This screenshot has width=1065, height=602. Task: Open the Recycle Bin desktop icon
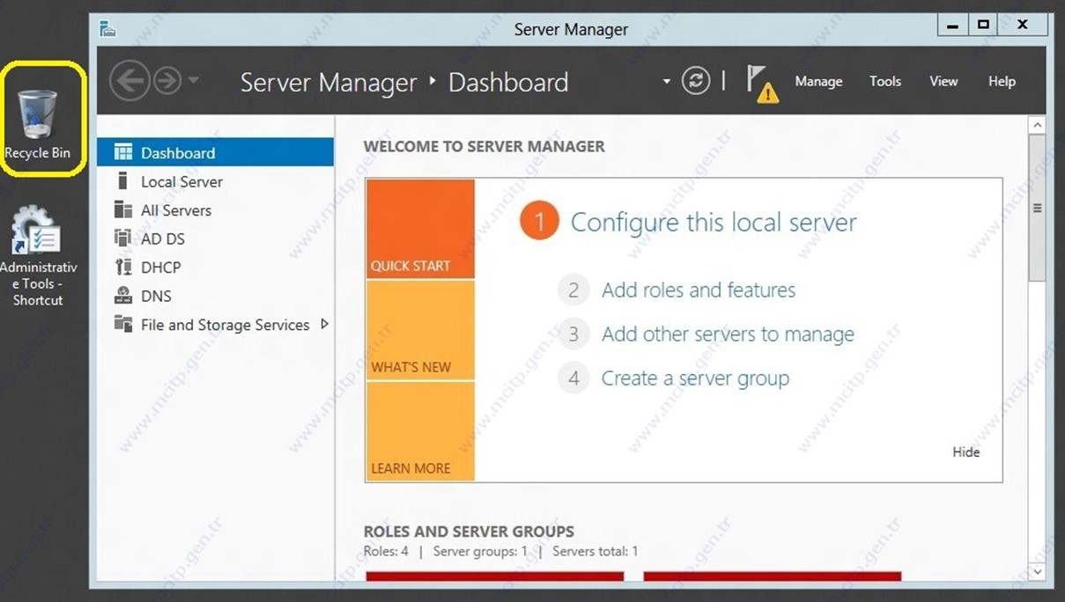37,123
